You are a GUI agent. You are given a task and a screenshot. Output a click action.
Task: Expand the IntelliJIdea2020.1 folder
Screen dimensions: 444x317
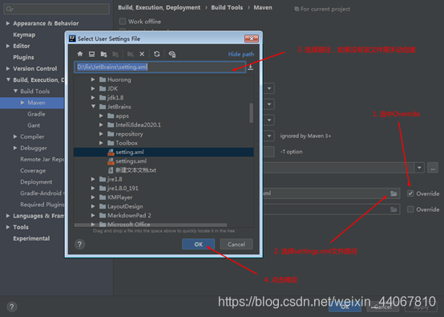pyautogui.click(x=101, y=124)
